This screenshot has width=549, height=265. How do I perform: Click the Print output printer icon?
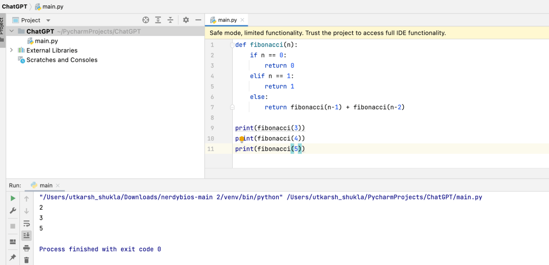click(26, 248)
